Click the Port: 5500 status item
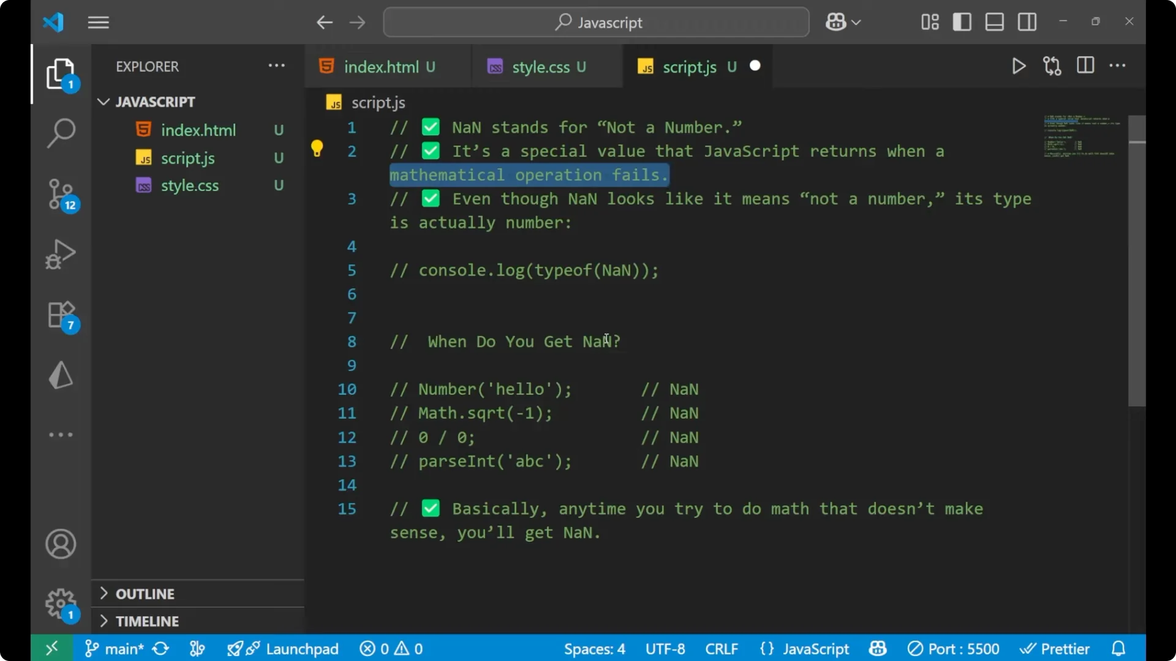 [x=953, y=648]
